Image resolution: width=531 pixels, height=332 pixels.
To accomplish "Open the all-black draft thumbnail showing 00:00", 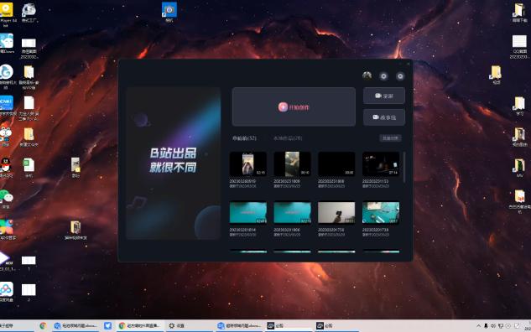I will coord(336,163).
